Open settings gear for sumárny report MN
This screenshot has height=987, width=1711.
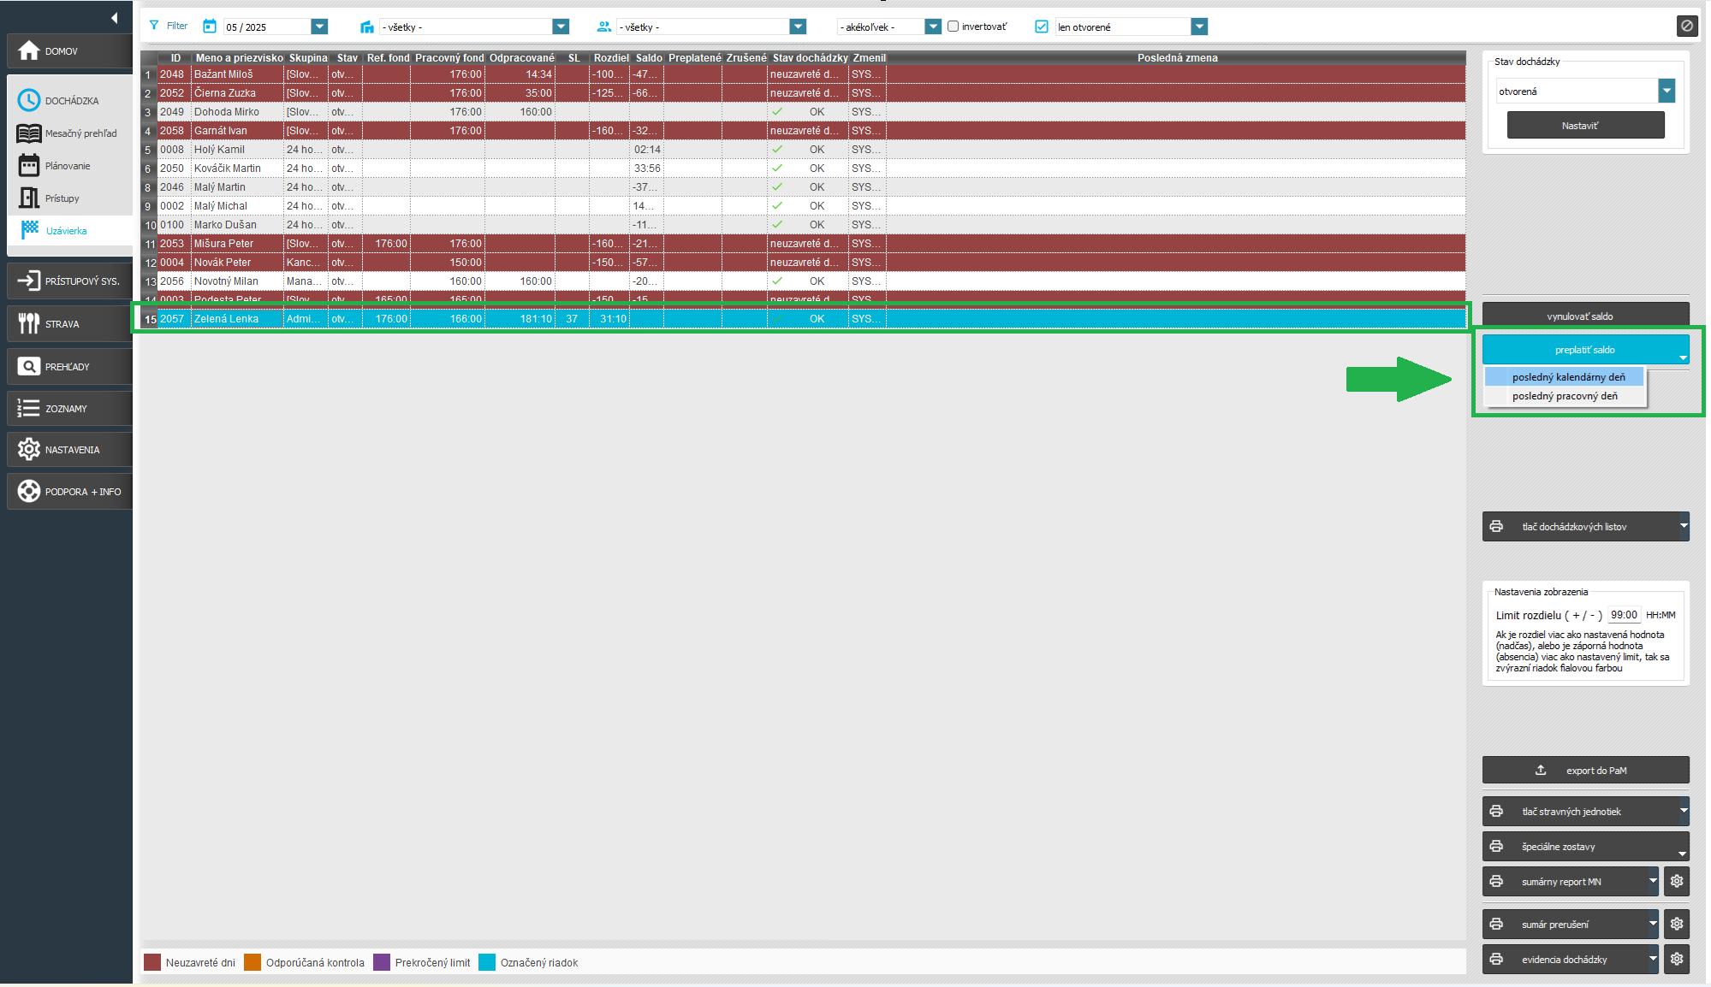click(x=1677, y=881)
